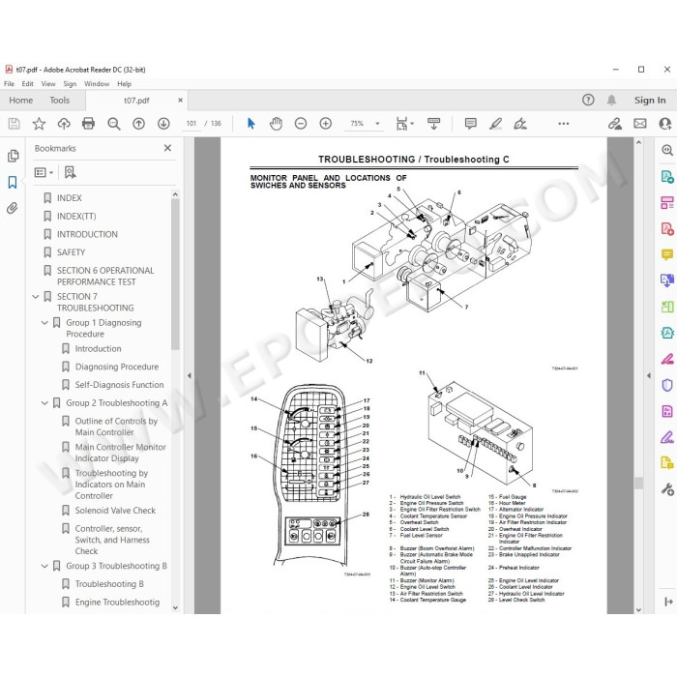Collapse the SECTION 7 TROUBLESHOOTING bookmark
677x677 pixels.
click(x=36, y=297)
